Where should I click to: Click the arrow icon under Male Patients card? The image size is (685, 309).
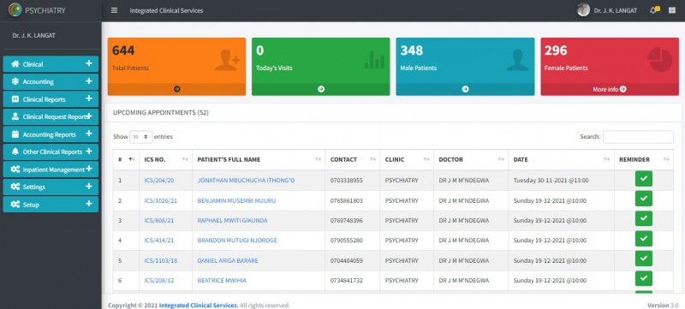point(465,89)
